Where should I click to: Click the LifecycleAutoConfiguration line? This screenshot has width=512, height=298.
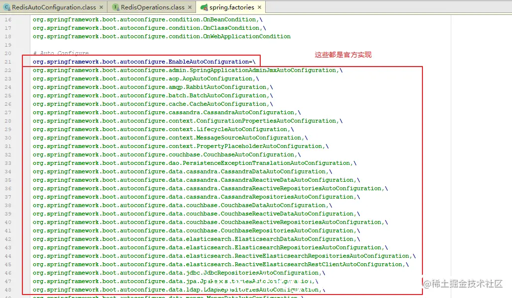(163, 130)
